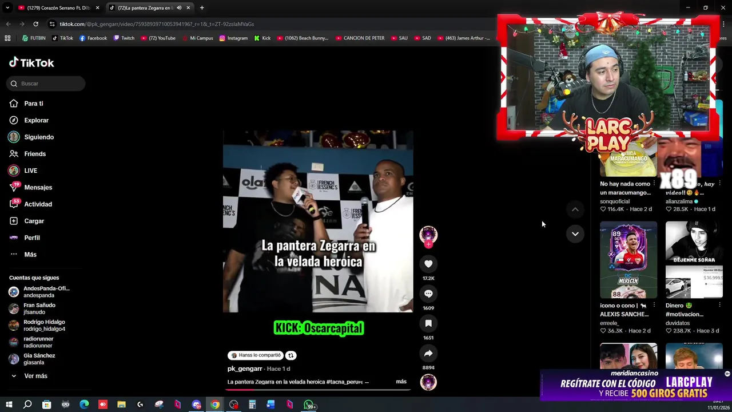
Task: Follow creator via avatar plus icon
Action: click(428, 244)
